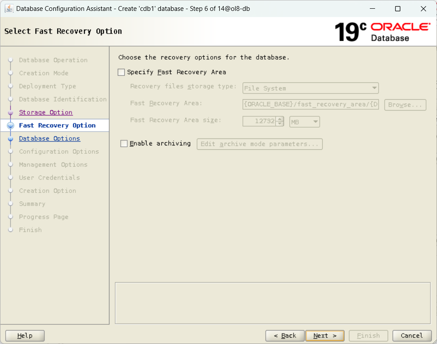Click the Creation Mode step
This screenshot has height=344, width=437.
tap(44, 73)
